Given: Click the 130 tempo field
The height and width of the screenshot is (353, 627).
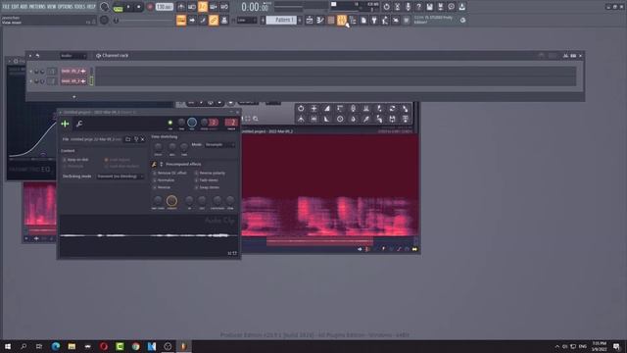Looking at the screenshot, I should (x=164, y=7).
